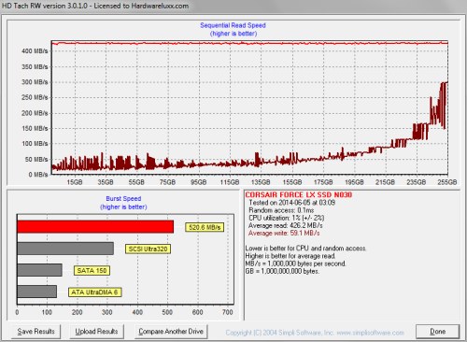Click the Tested on 2014-06-05 line
The image size is (467, 342).
[x=291, y=203]
